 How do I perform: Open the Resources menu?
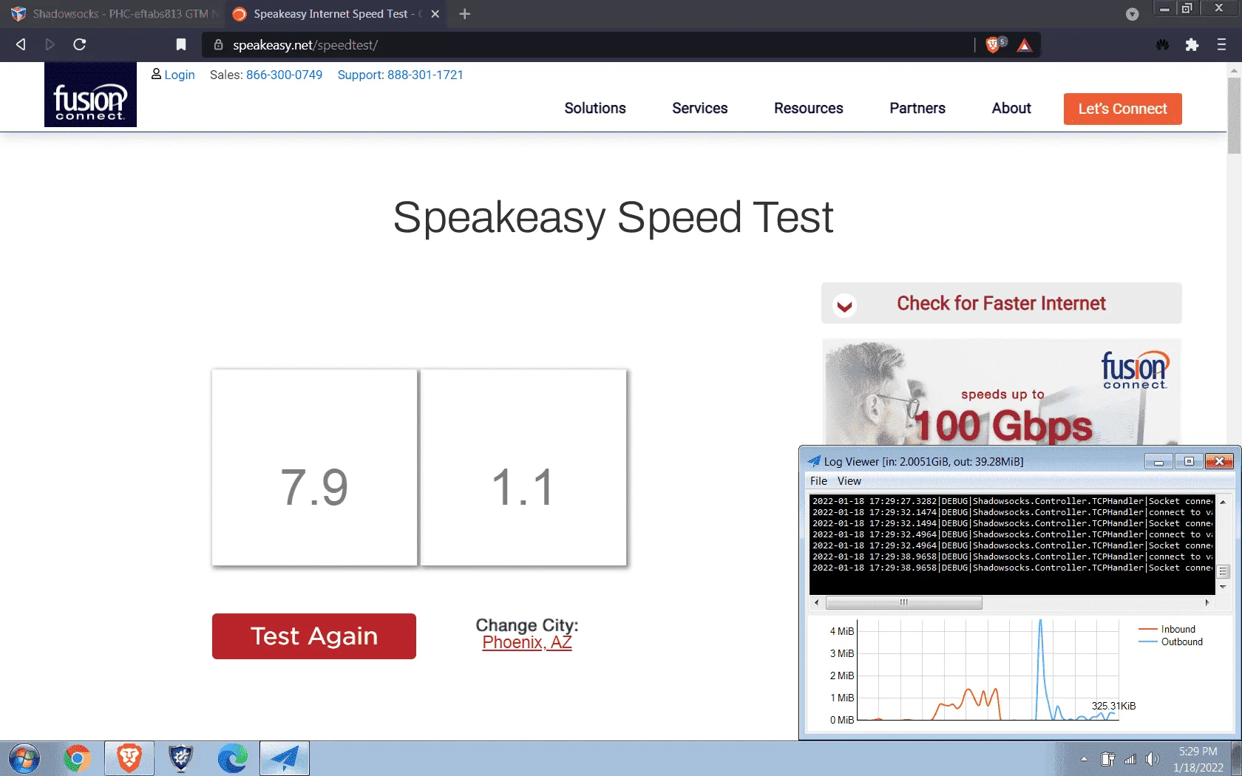808,108
